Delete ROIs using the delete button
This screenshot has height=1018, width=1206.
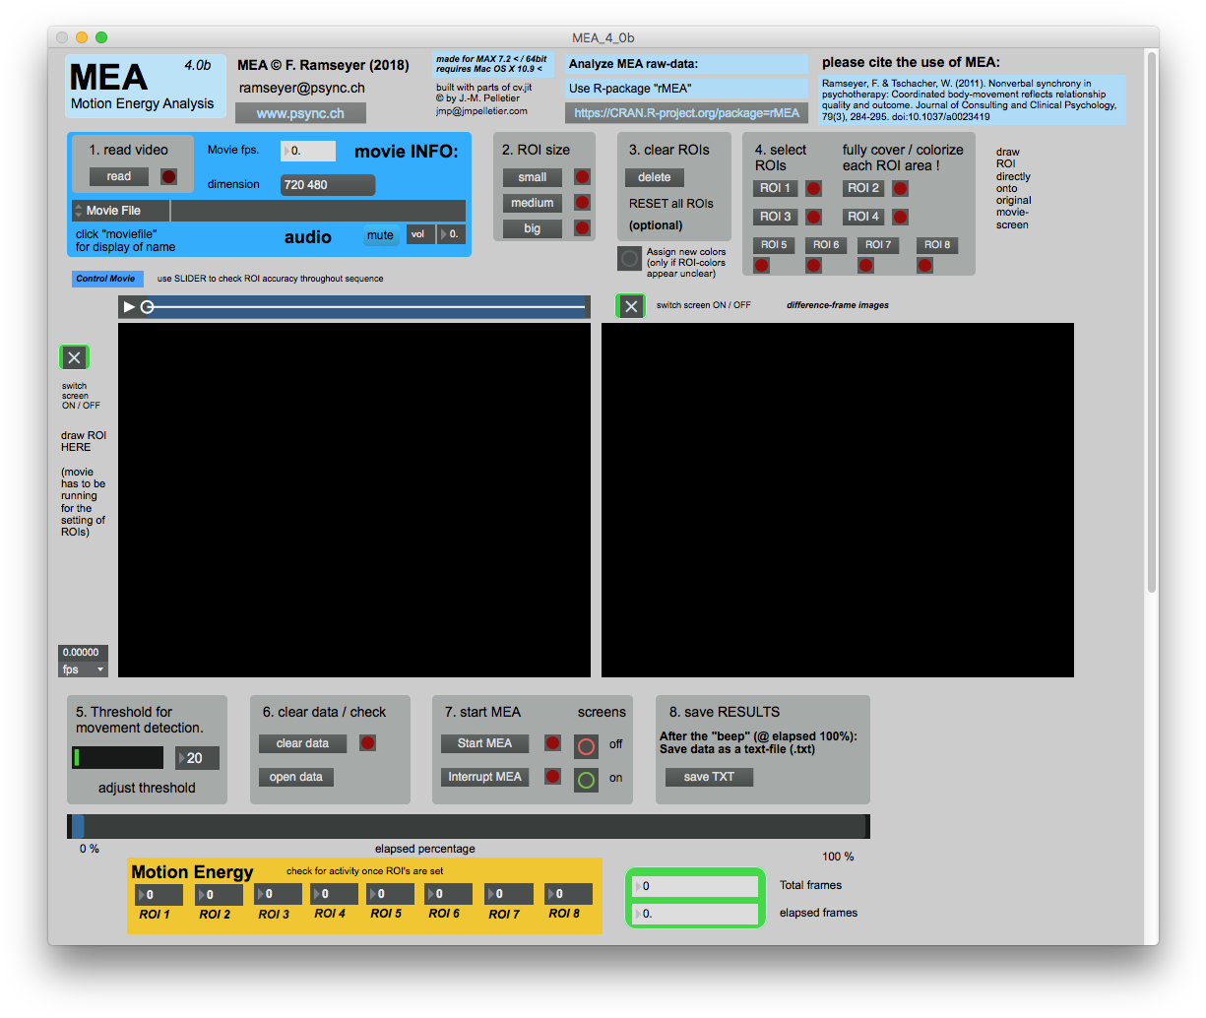653,177
